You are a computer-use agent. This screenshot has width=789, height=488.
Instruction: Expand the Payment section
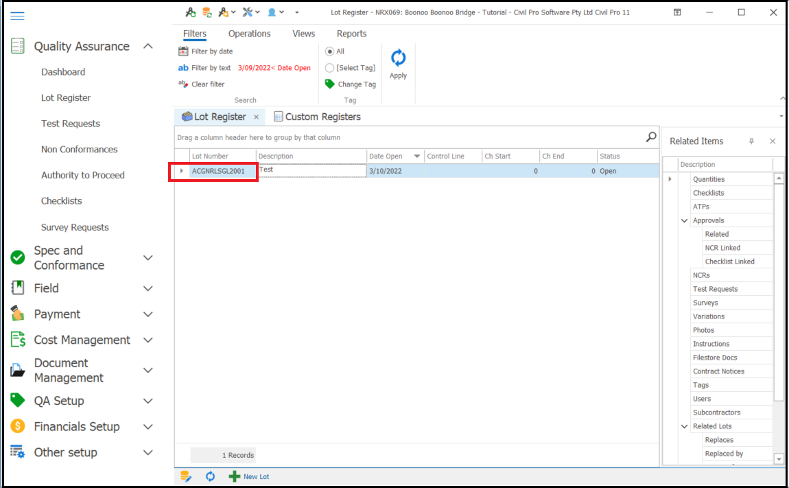click(148, 314)
